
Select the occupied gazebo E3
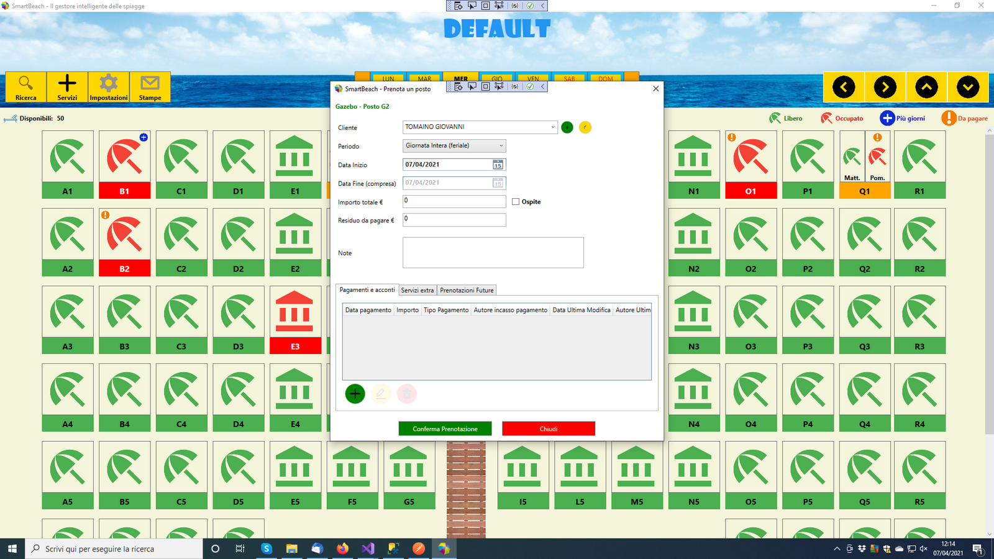tap(295, 319)
